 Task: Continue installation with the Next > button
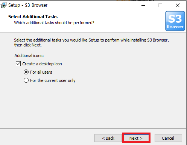pyautogui.click(x=136, y=138)
